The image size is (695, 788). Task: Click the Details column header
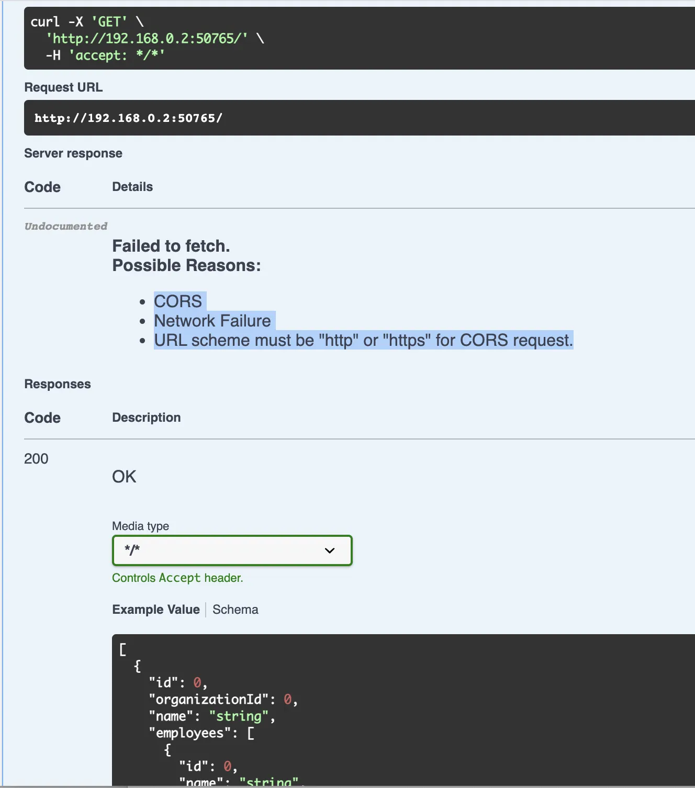[x=132, y=187]
